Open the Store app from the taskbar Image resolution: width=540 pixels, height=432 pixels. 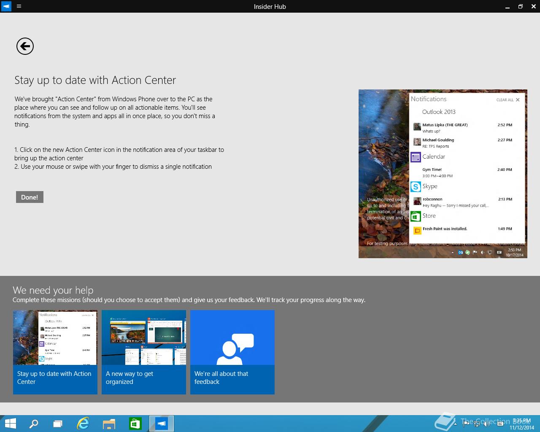click(135, 424)
